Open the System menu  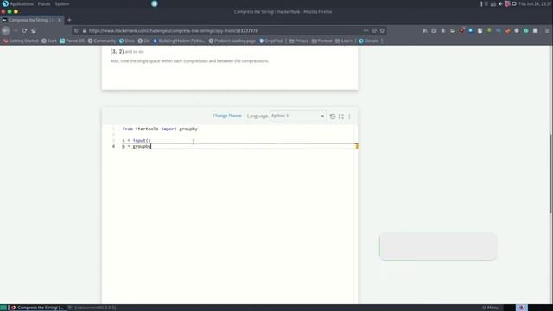[62, 3]
